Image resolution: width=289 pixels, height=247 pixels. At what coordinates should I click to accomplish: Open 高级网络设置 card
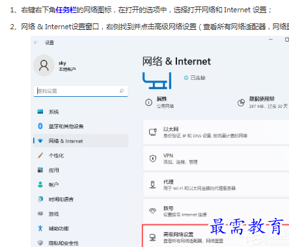point(216,236)
